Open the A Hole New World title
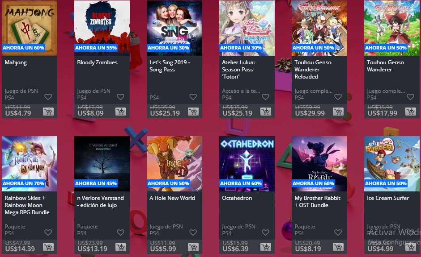Screen dimensions: 421x257 tap(172, 198)
